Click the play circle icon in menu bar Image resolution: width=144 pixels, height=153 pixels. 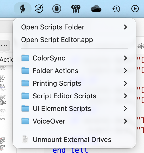[x=135, y=9]
